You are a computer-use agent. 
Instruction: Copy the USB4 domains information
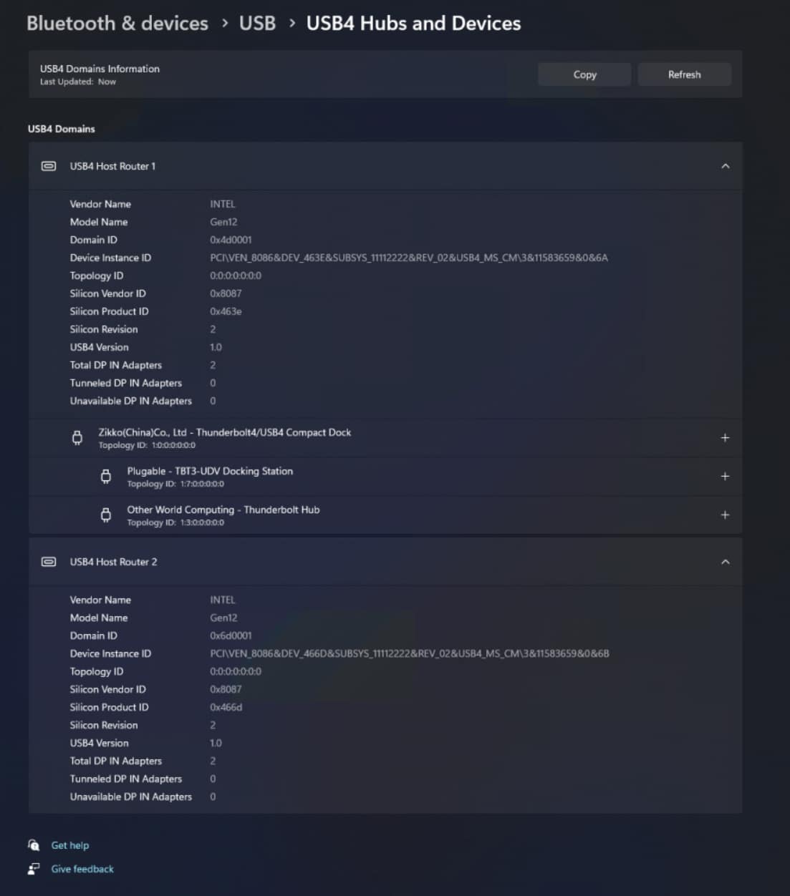(584, 74)
